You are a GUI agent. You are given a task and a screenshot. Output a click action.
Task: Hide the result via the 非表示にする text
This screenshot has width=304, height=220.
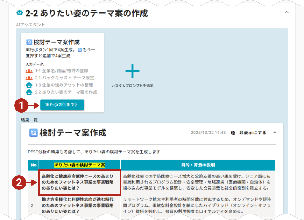tap(253, 133)
